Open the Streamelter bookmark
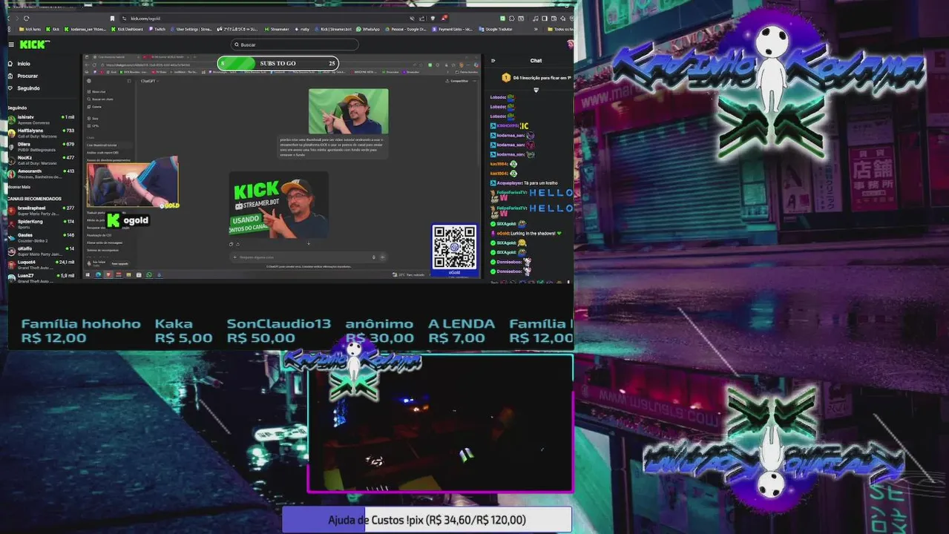Viewport: 949px width, 534px height. point(277,29)
